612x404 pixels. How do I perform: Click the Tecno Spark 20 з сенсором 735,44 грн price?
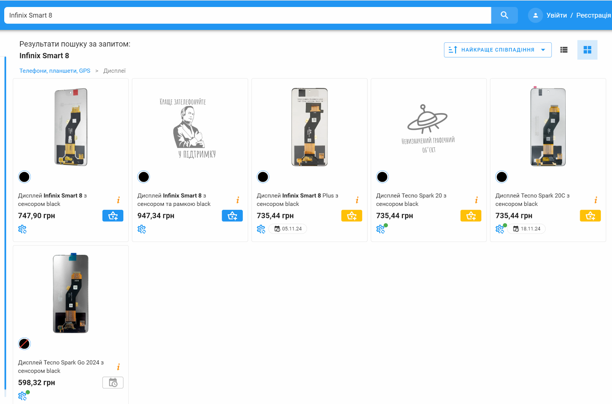click(x=395, y=216)
